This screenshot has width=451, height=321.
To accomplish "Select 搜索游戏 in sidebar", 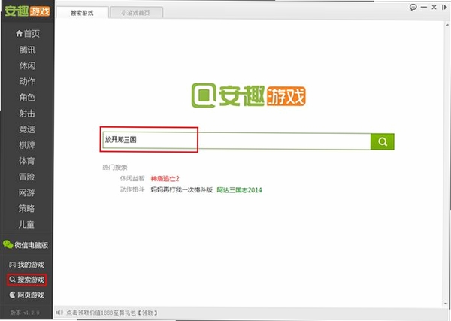I will point(27,280).
